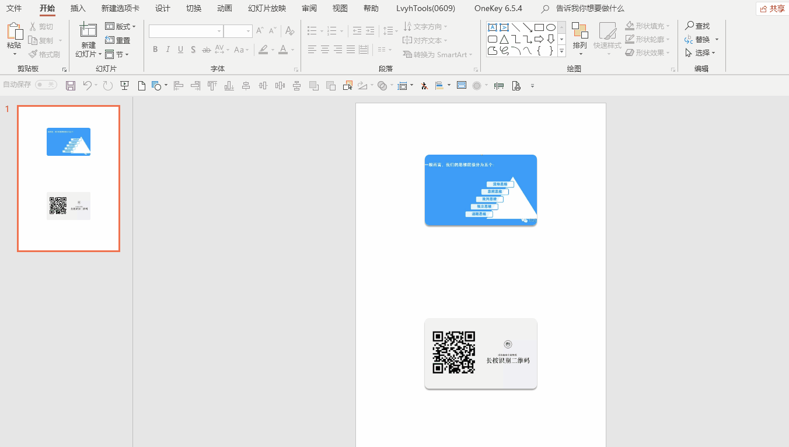This screenshot has width=789, height=447.
Task: Select the vertical text box shape
Action: pos(504,27)
